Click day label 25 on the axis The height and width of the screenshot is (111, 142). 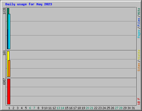pyautogui.click(x=108, y=108)
